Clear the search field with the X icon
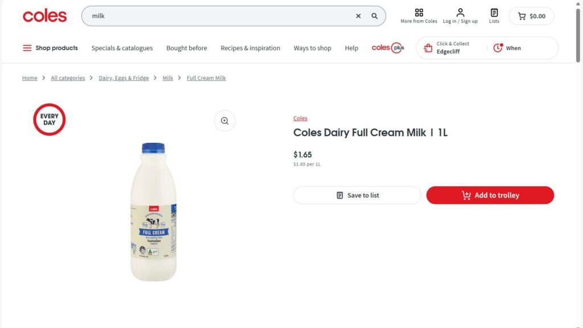583x328 pixels. 358,16
